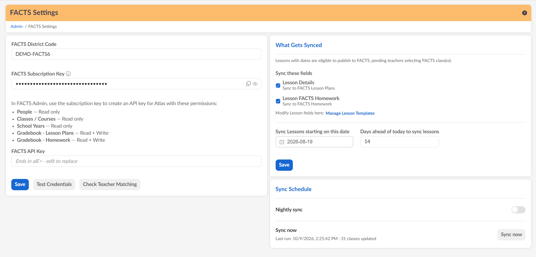Go to the Admin breadcrumb link

click(x=17, y=26)
